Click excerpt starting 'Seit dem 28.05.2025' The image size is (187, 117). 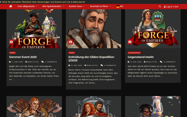click(x=153, y=71)
